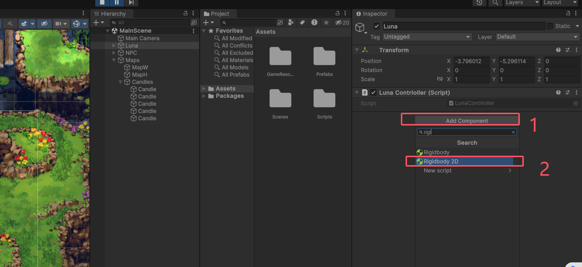Disable Luna Controller script checkbox
582x267 pixels.
point(373,92)
